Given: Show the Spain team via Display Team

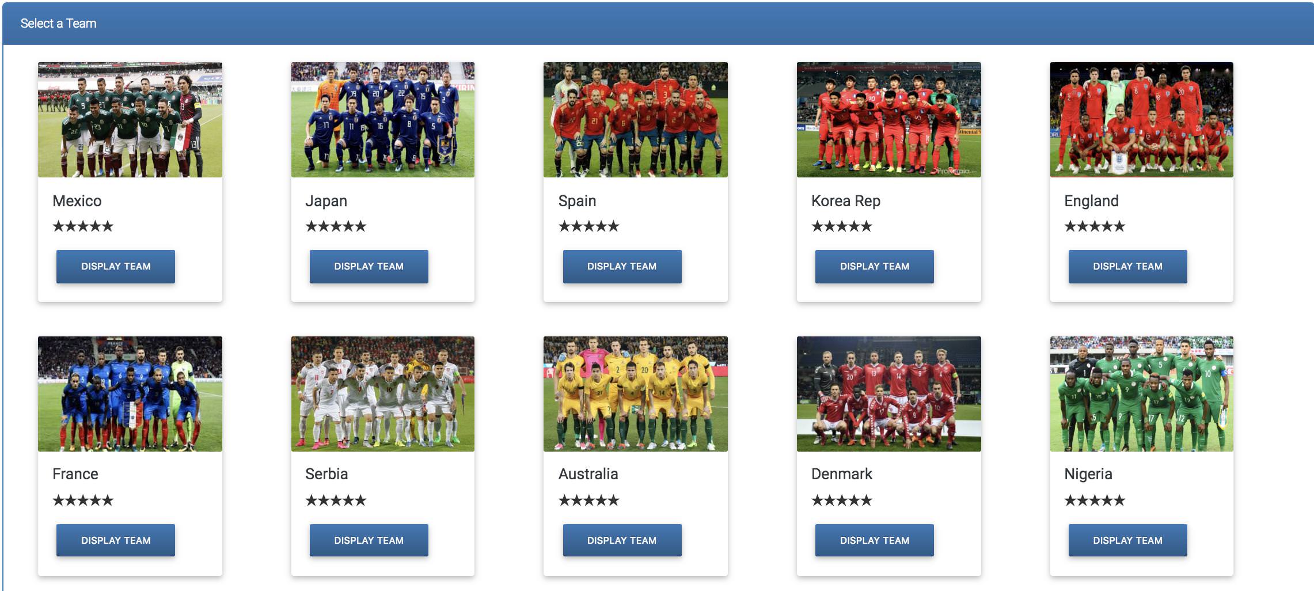Looking at the screenshot, I should 622,267.
